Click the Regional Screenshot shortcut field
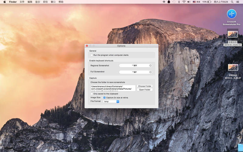The width and height of the screenshot is (243, 152). pyautogui.click(x=134, y=66)
